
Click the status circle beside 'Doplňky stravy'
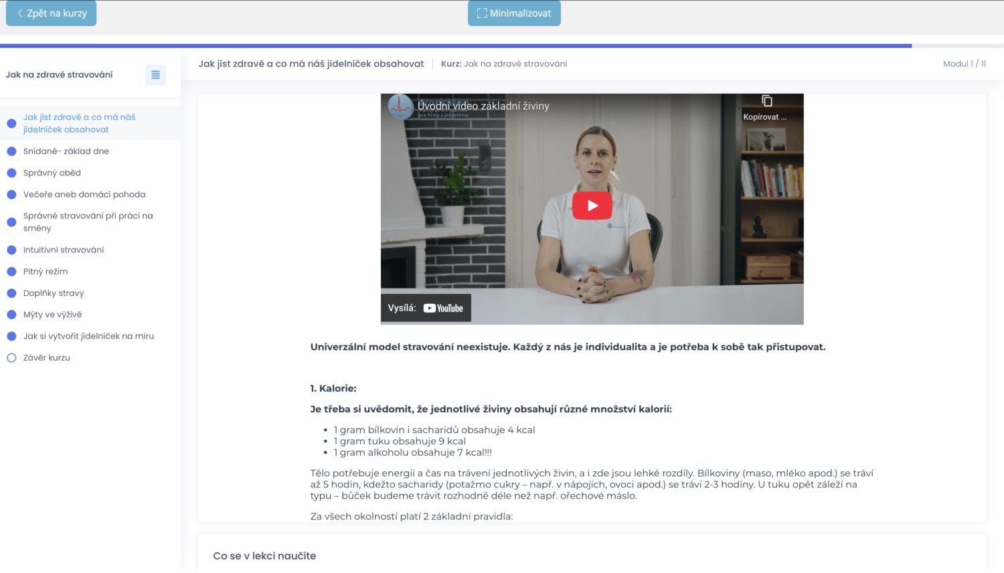pos(11,293)
